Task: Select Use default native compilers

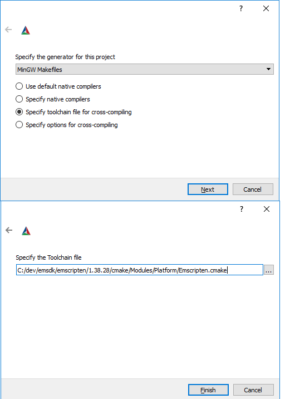Action: point(58,86)
